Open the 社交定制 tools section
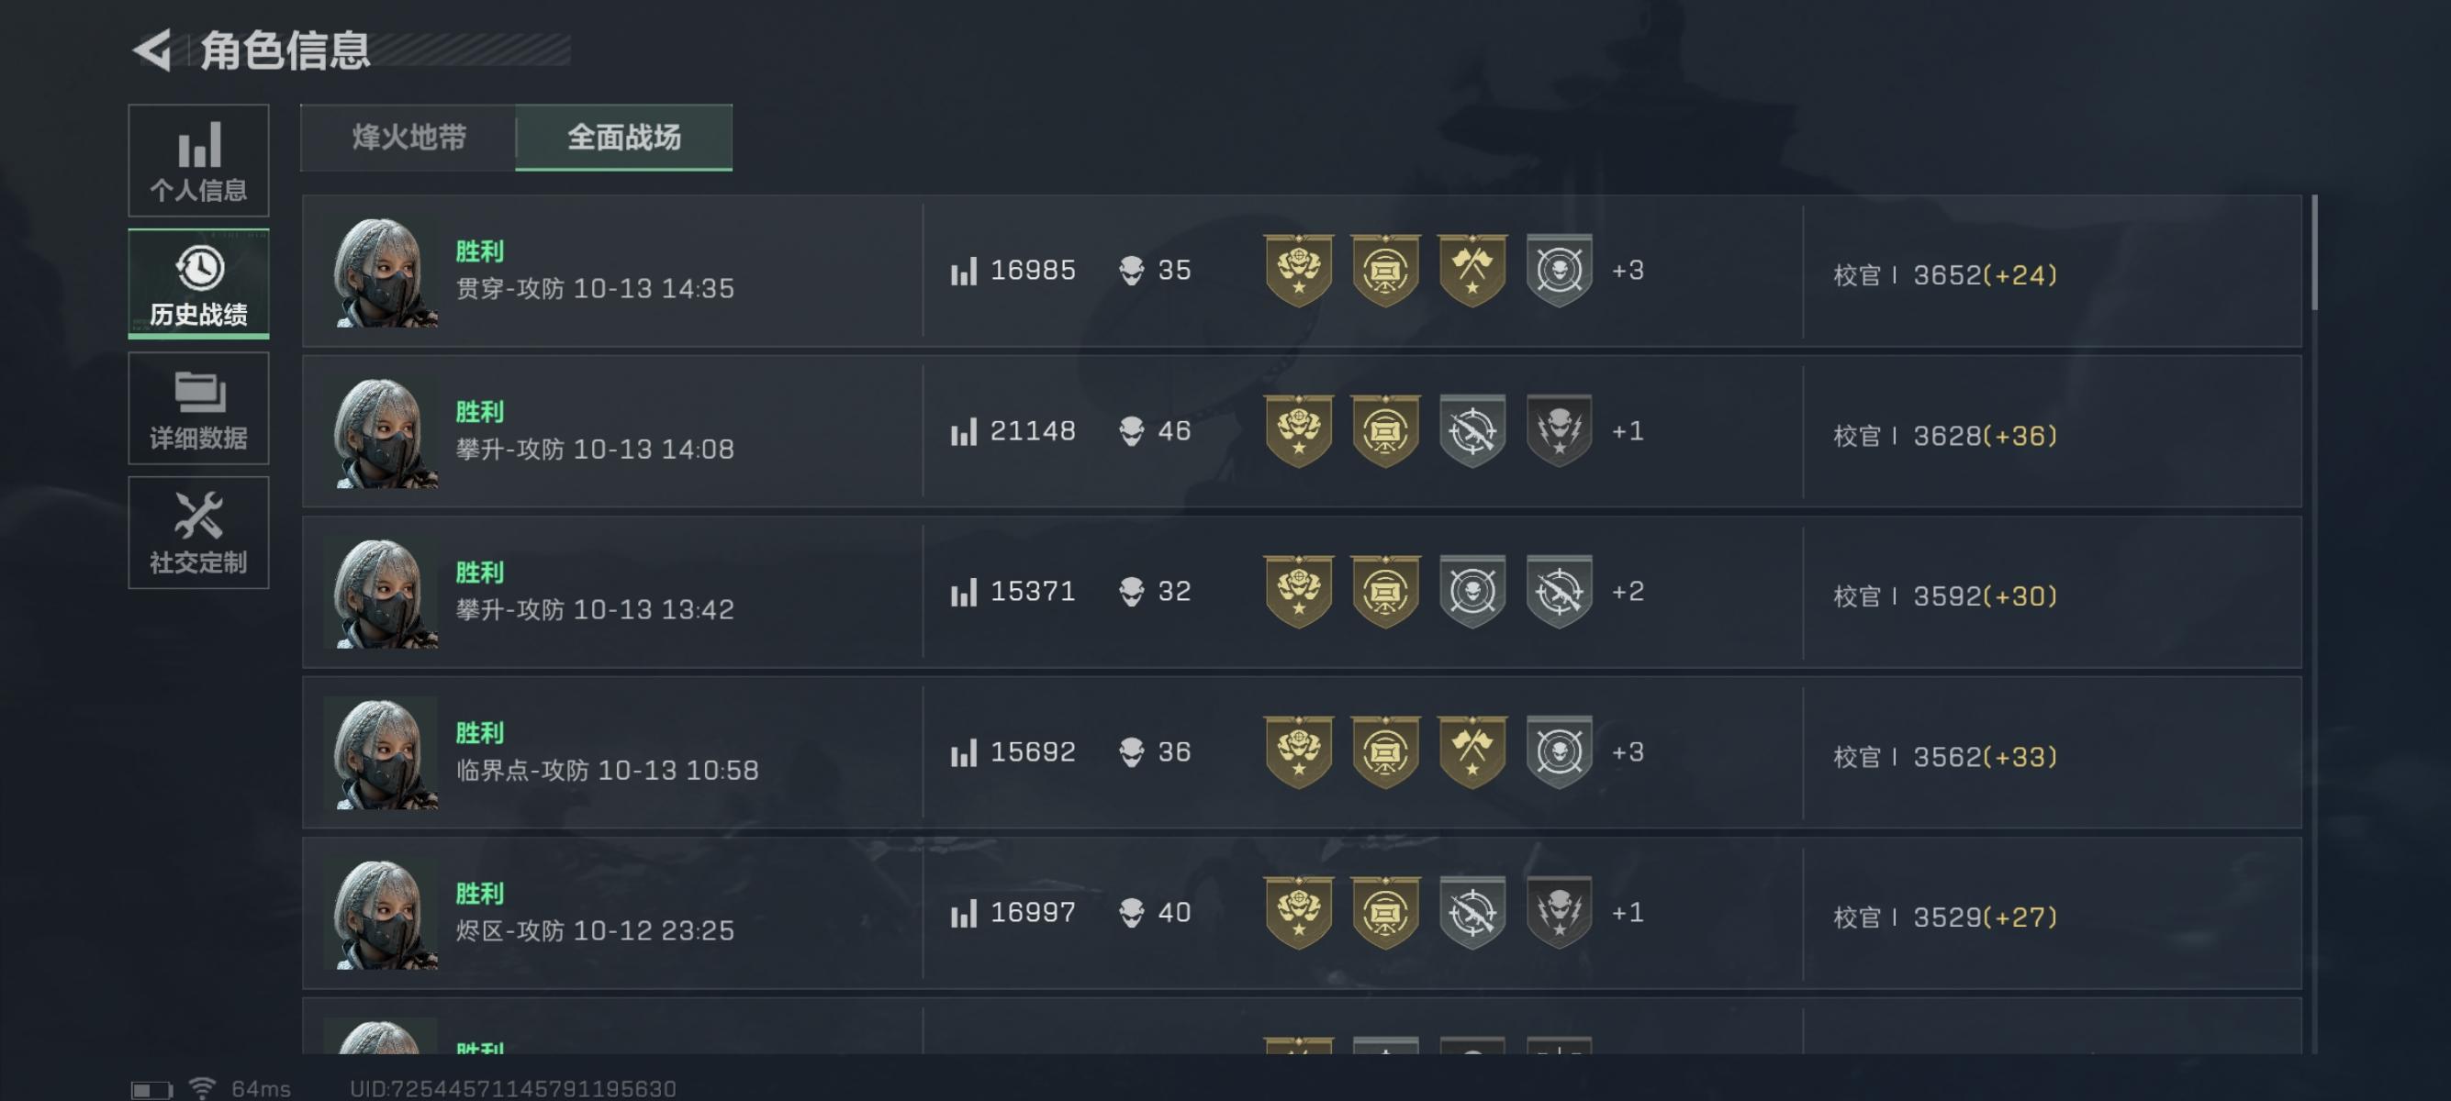This screenshot has height=1101, width=2451. tap(198, 532)
